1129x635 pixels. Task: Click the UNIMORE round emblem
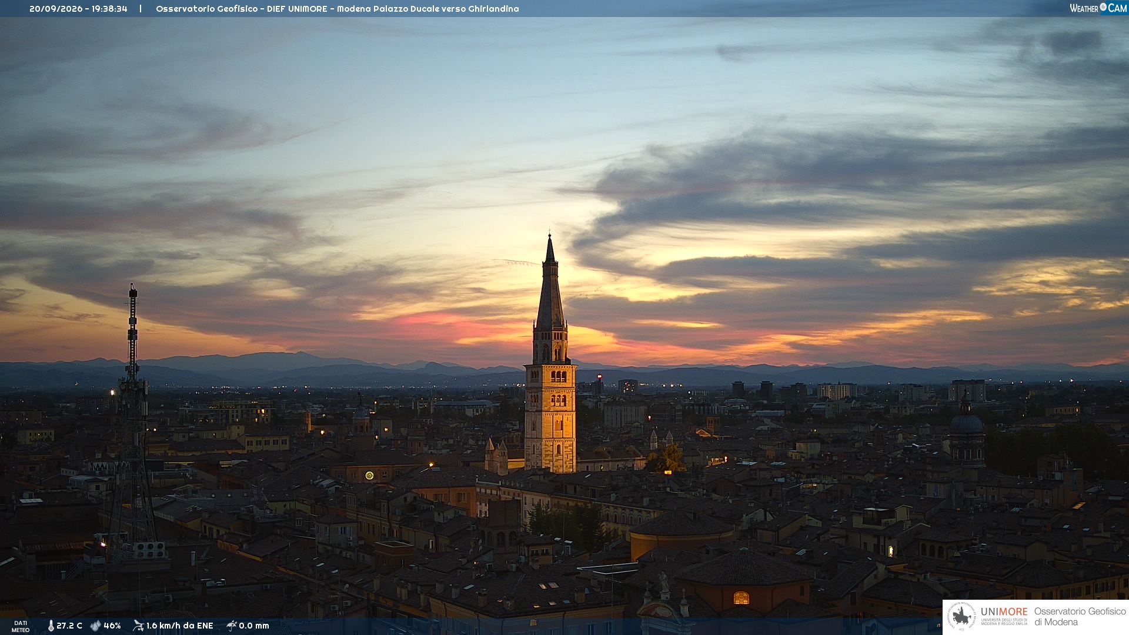962,617
